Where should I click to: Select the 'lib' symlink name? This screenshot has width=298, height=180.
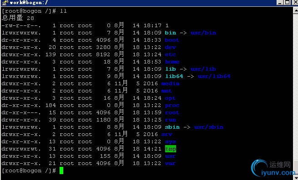171,69
